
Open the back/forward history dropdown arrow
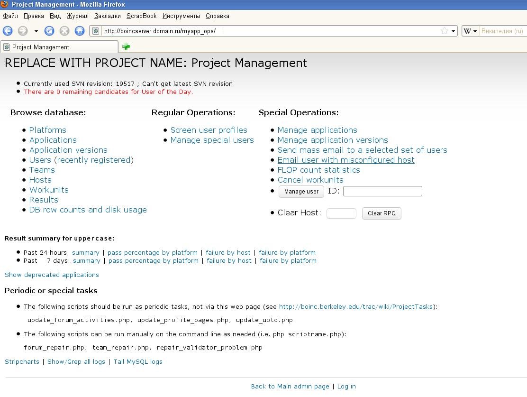36,31
